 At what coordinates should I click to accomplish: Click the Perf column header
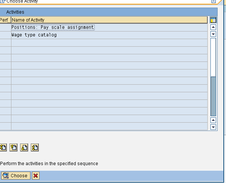click(x=5, y=20)
